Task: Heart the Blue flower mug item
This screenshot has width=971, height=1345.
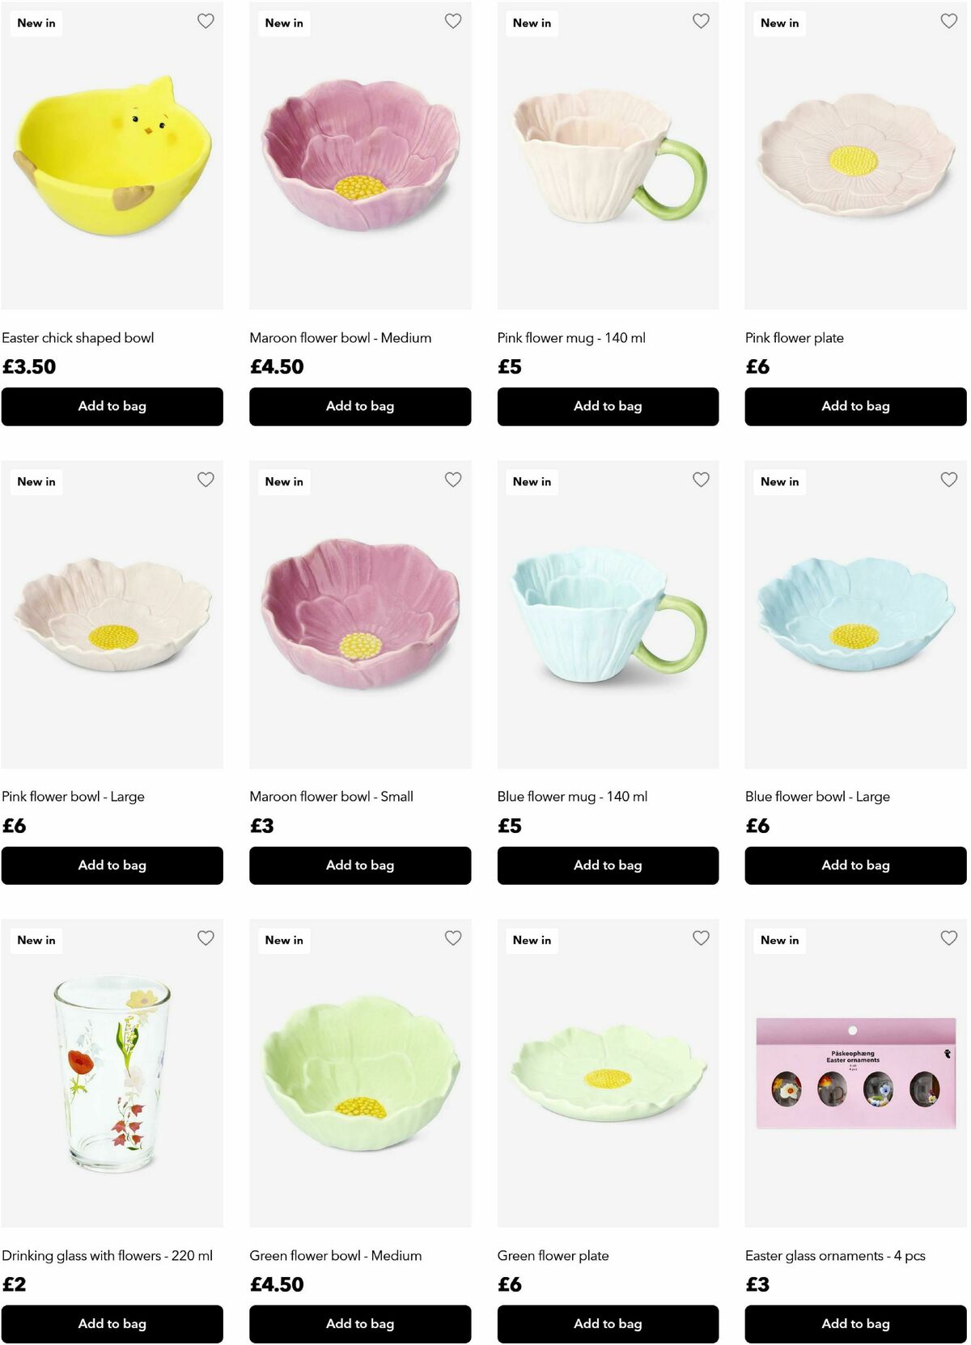Action: point(701,480)
